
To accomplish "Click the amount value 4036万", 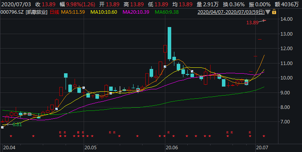I will (x=290, y=4).
